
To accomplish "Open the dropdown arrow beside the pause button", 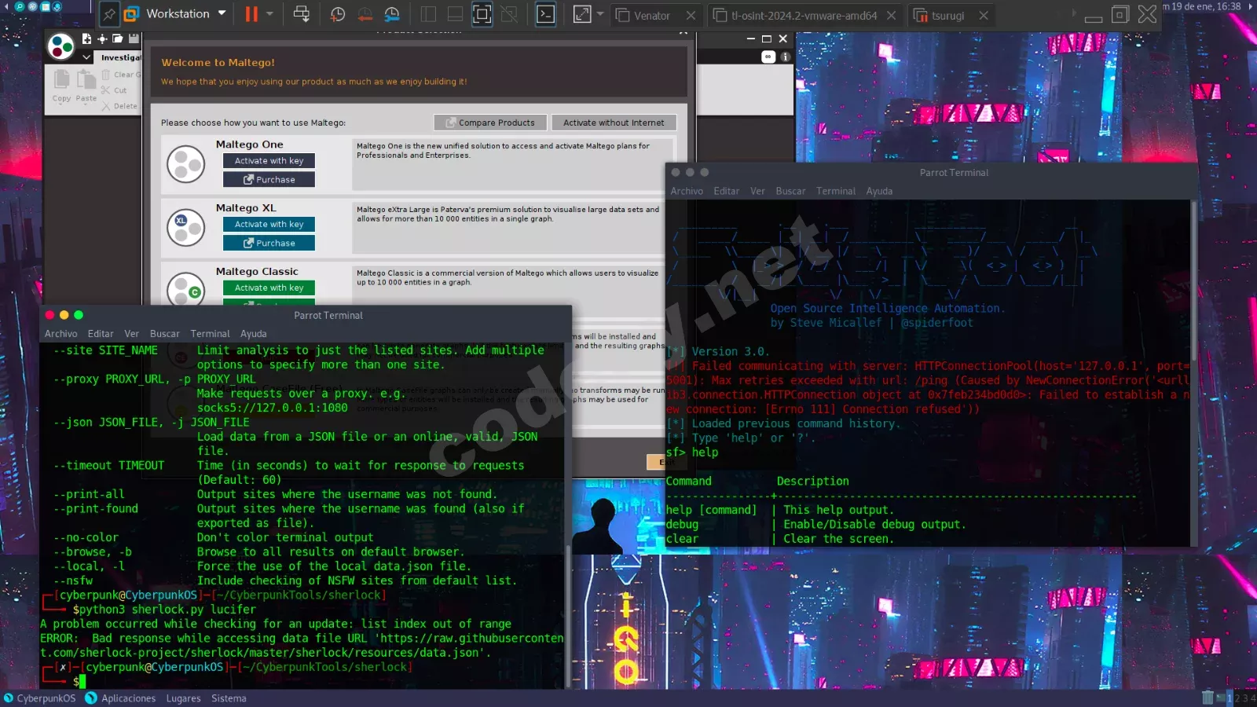I will [270, 14].
